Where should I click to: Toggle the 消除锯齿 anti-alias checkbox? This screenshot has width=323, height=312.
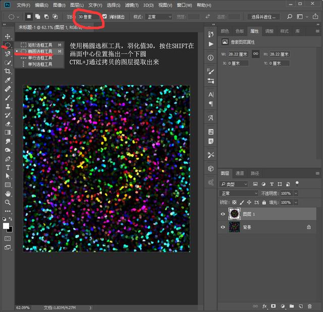[104, 17]
